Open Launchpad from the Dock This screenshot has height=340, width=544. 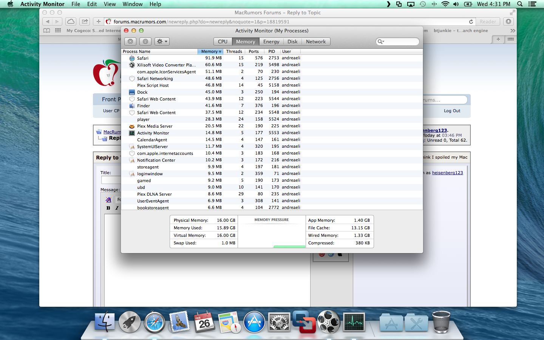[130, 323]
